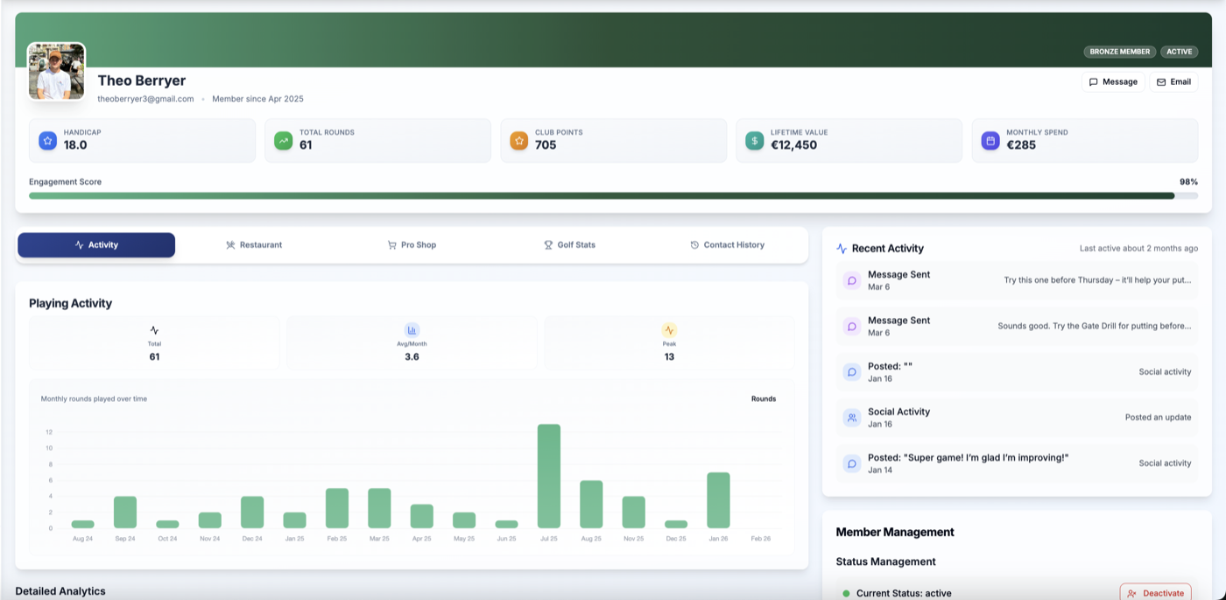The height and width of the screenshot is (600, 1226).
Task: Click the green Current Status dot
Action: [x=846, y=593]
